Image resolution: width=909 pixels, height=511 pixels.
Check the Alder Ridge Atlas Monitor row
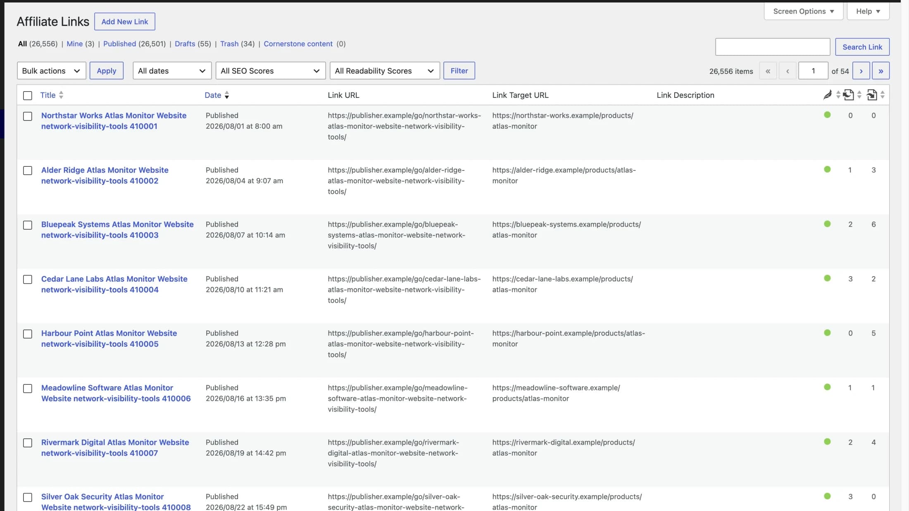28,171
